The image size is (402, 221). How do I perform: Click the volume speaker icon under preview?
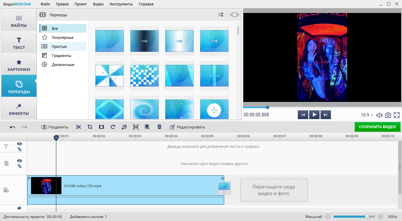pos(379,115)
